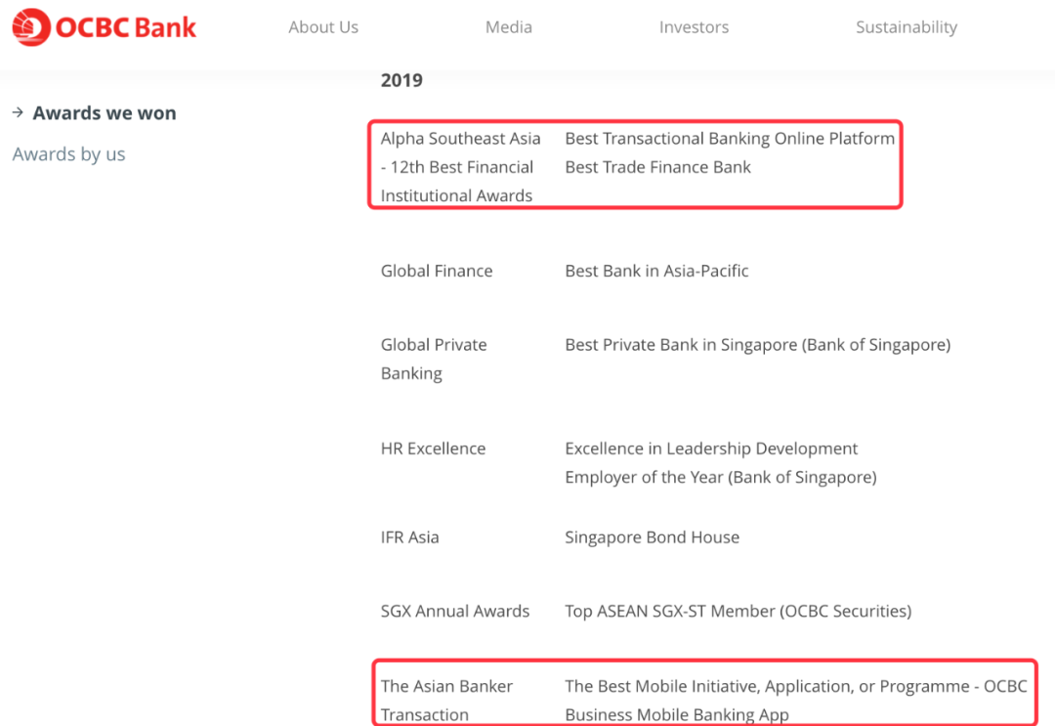
Task: Click the HR Excellence organisation name
Action: (x=434, y=448)
